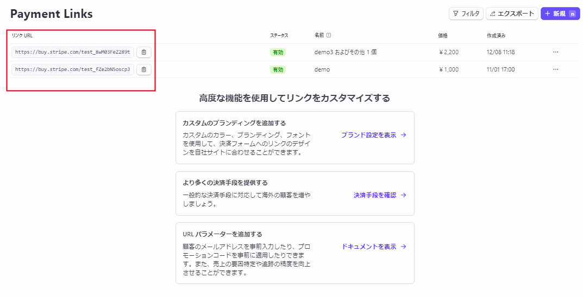583x297 pixels.
Task: Create a new link with 新規 button
Action: click(560, 14)
